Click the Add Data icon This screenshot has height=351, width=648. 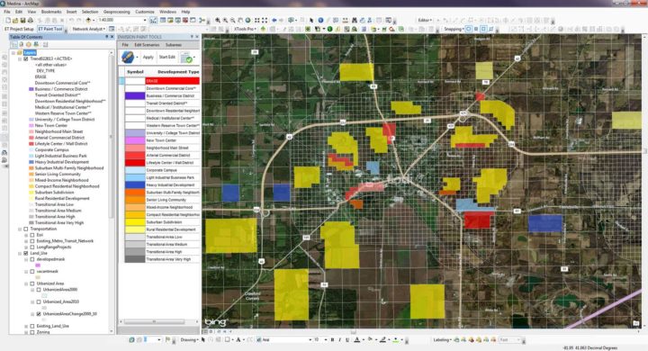click(x=88, y=20)
